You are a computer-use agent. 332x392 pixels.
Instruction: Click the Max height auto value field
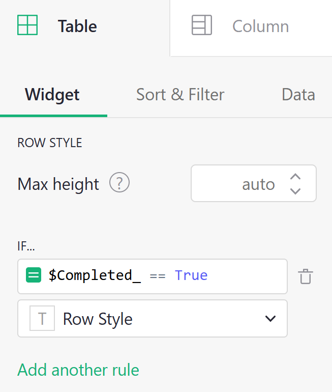244,184
